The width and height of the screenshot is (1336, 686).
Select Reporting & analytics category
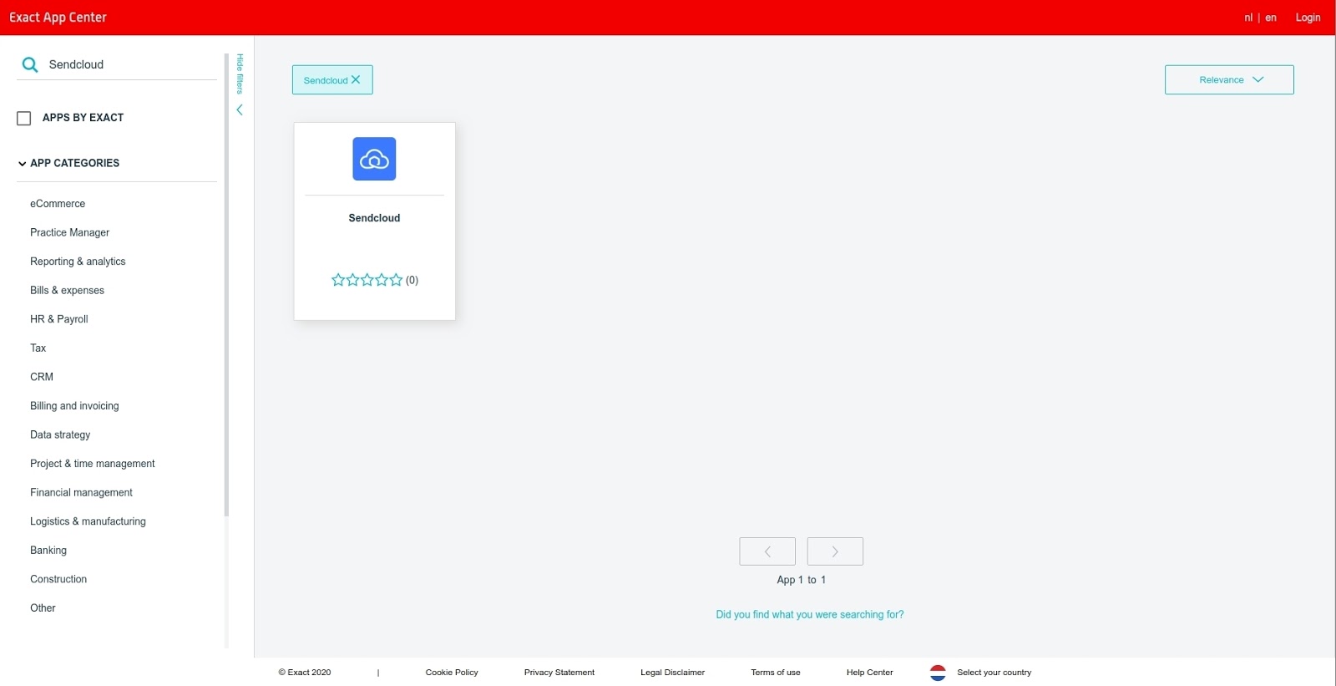78,262
